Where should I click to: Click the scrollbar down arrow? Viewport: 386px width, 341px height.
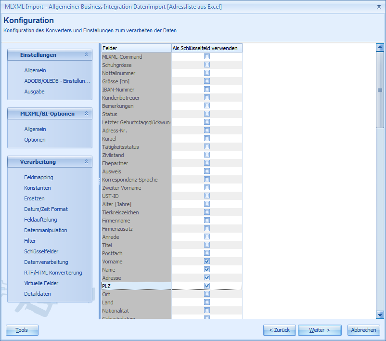(379, 315)
